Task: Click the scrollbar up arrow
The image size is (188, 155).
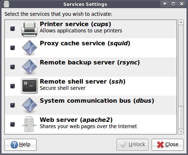Action: coord(181,22)
